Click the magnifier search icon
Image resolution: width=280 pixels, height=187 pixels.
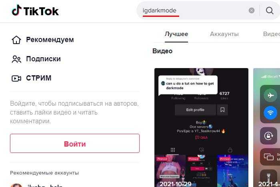(x=270, y=10)
